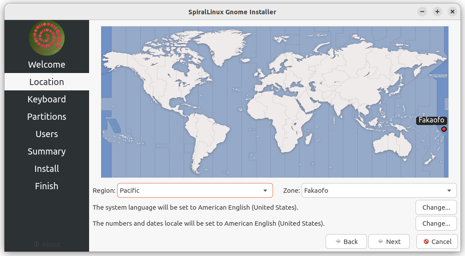This screenshot has width=465, height=256.
Task: Click the numbers and dates locale text
Action: (x=208, y=223)
